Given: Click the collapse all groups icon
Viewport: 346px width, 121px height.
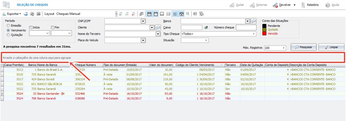Looking at the screenshot, I should [195, 14].
